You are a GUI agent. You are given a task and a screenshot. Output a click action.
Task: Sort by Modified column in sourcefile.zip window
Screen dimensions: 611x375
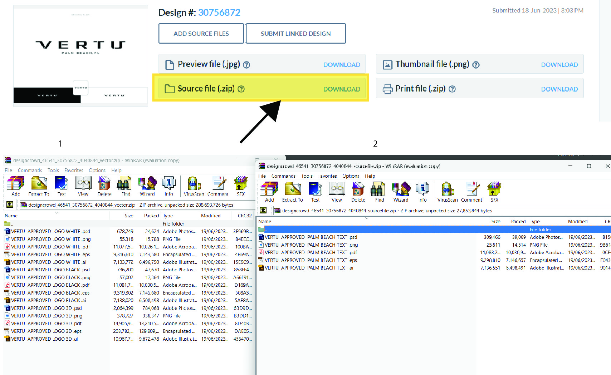point(581,221)
